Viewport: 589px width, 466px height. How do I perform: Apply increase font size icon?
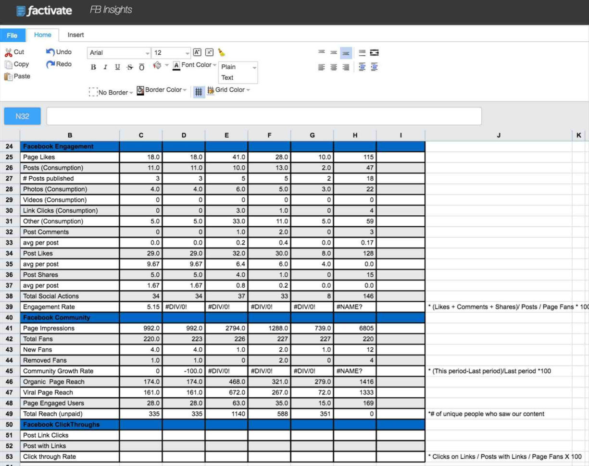pyautogui.click(x=198, y=52)
